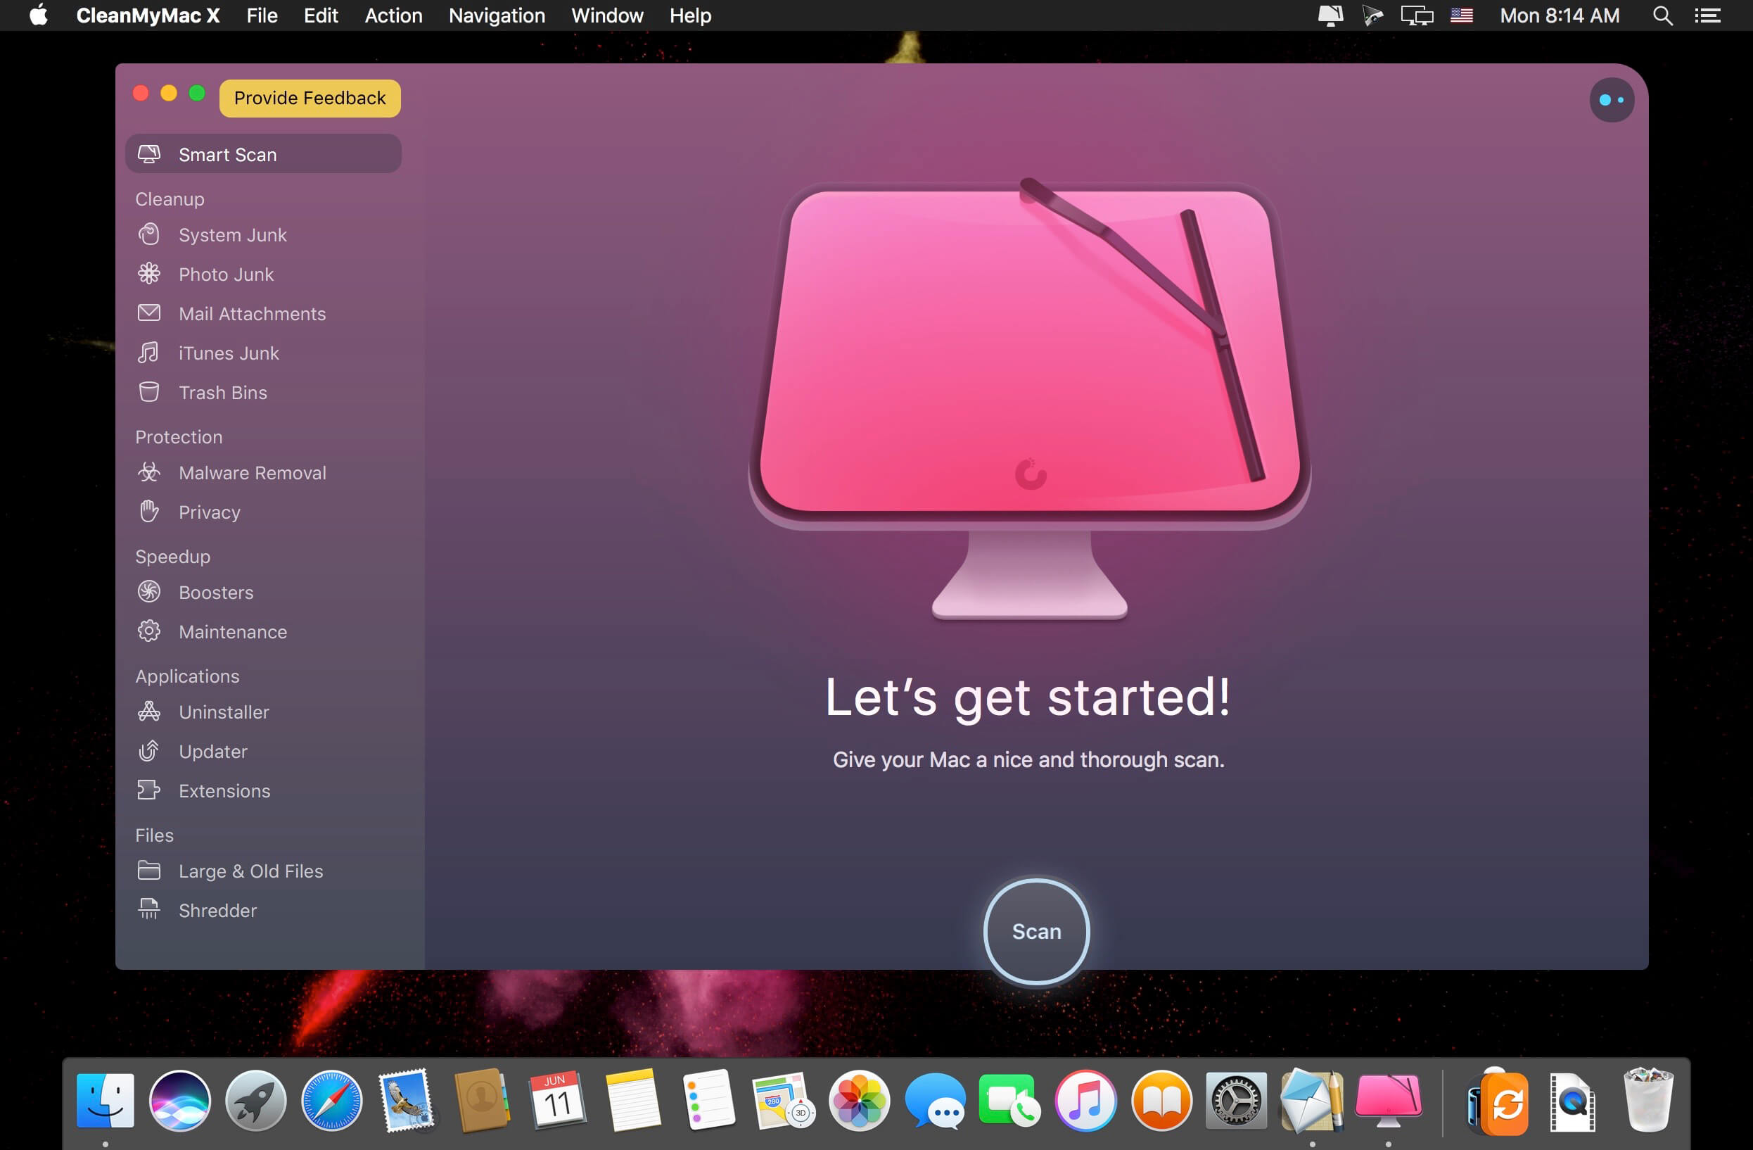Open the Help menu item

pos(691,14)
